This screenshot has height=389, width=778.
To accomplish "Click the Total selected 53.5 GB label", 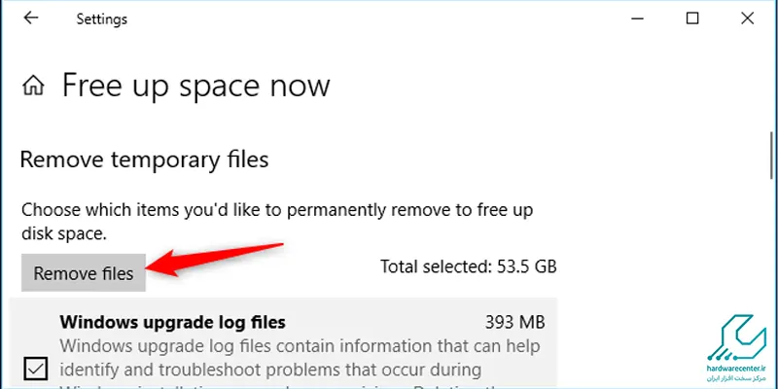I will (x=469, y=266).
